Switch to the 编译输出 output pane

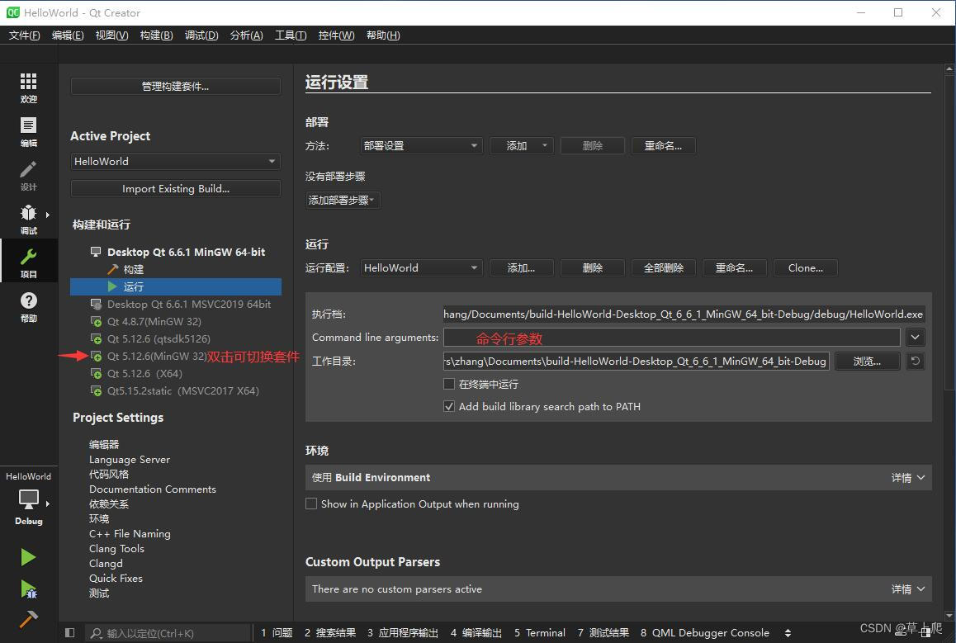tap(476, 632)
